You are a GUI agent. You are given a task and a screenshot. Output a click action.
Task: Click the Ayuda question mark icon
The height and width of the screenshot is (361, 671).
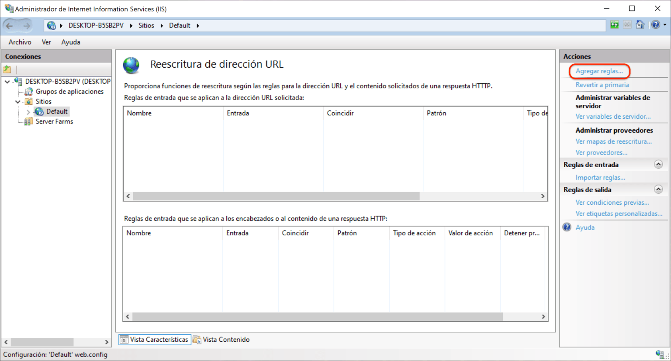pyautogui.click(x=567, y=227)
